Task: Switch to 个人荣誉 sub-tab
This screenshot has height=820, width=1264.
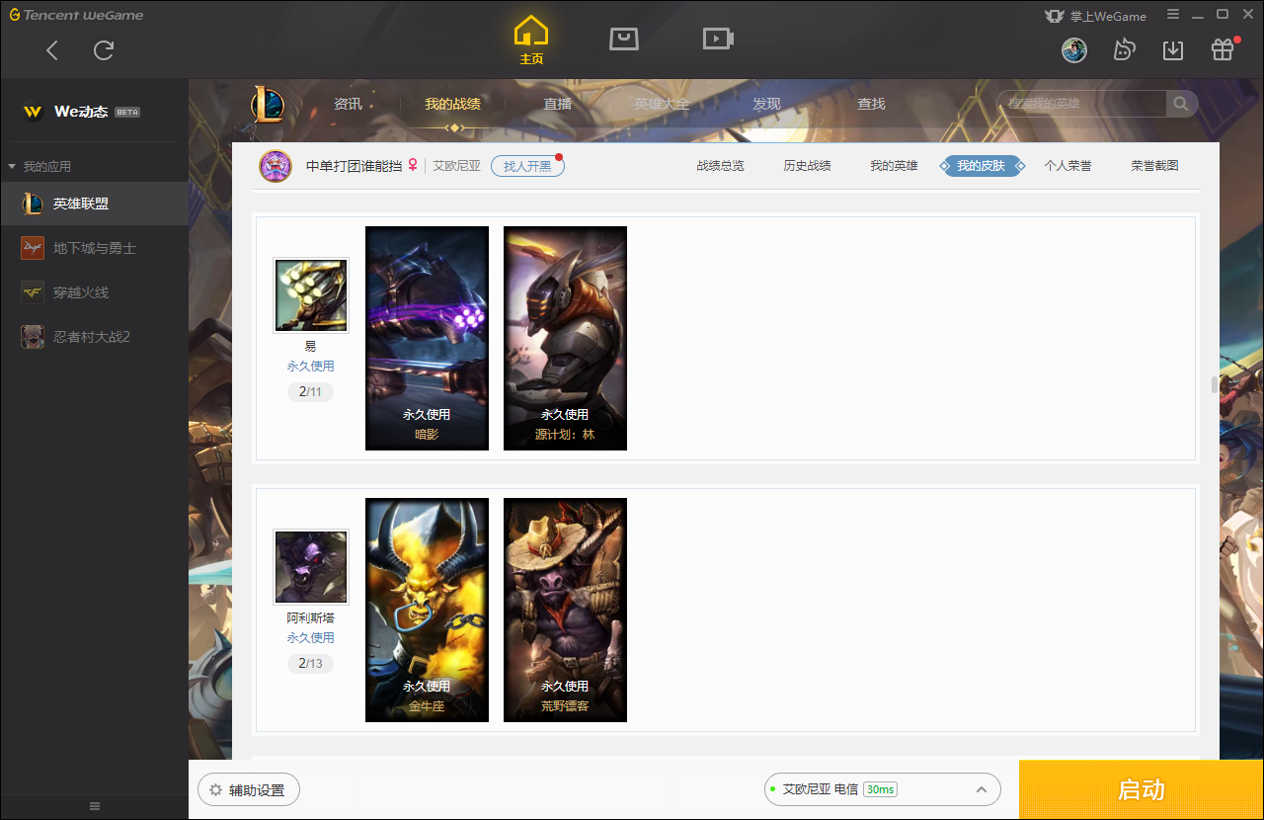Action: point(1068,166)
